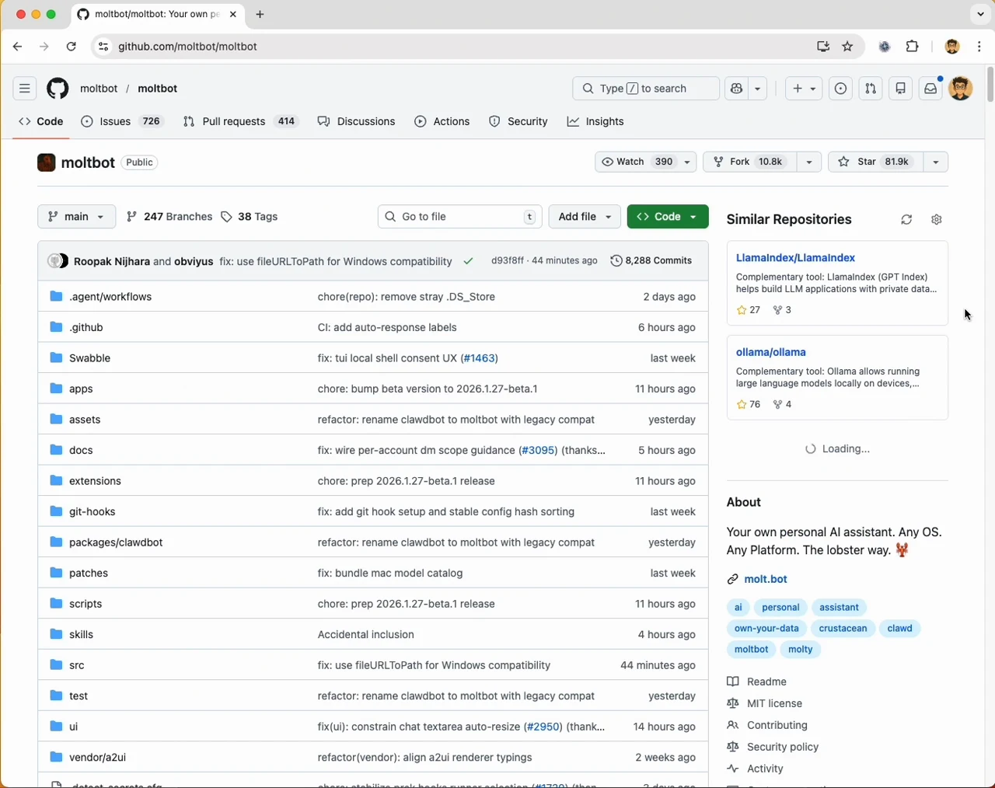The image size is (995, 788).
Task: Open the GitHub home logo
Action: point(58,89)
